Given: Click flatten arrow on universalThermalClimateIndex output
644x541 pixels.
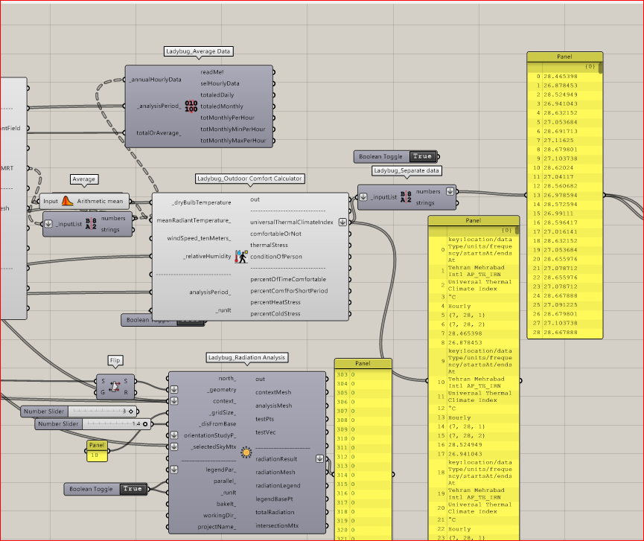Looking at the screenshot, I should tap(342, 222).
